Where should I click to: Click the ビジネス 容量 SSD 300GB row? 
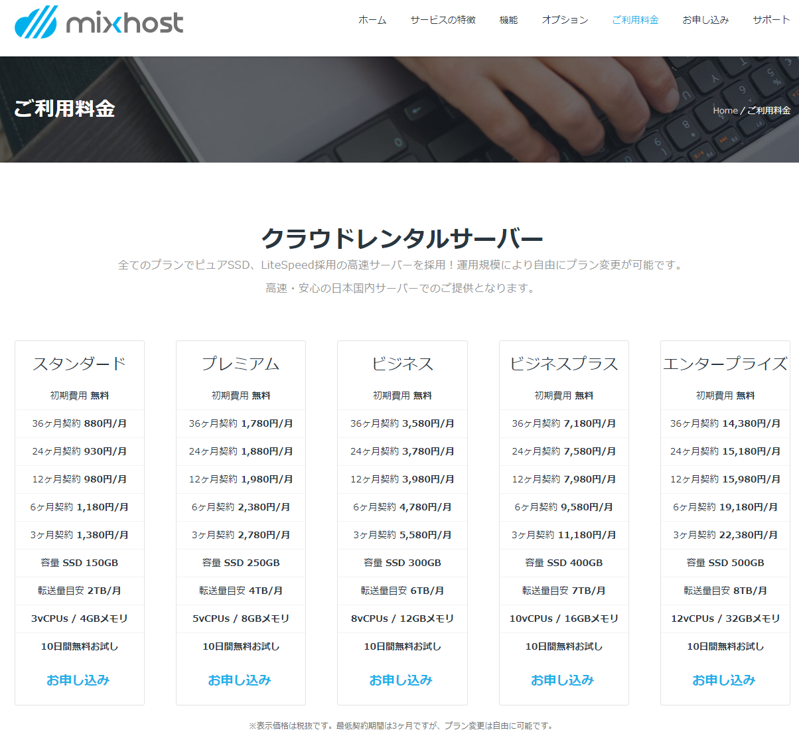click(402, 563)
